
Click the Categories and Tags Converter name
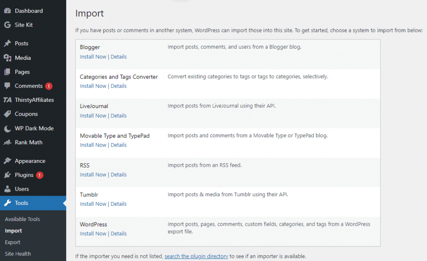point(119,77)
